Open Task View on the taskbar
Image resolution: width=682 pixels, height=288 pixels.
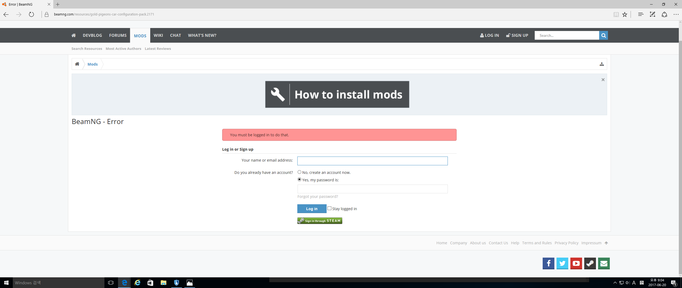[111, 283]
